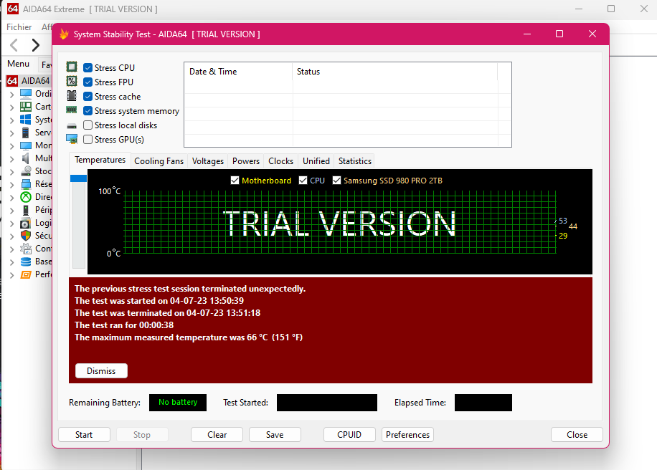Go back with the left navigation arrow
The width and height of the screenshot is (657, 470).
pyautogui.click(x=14, y=45)
